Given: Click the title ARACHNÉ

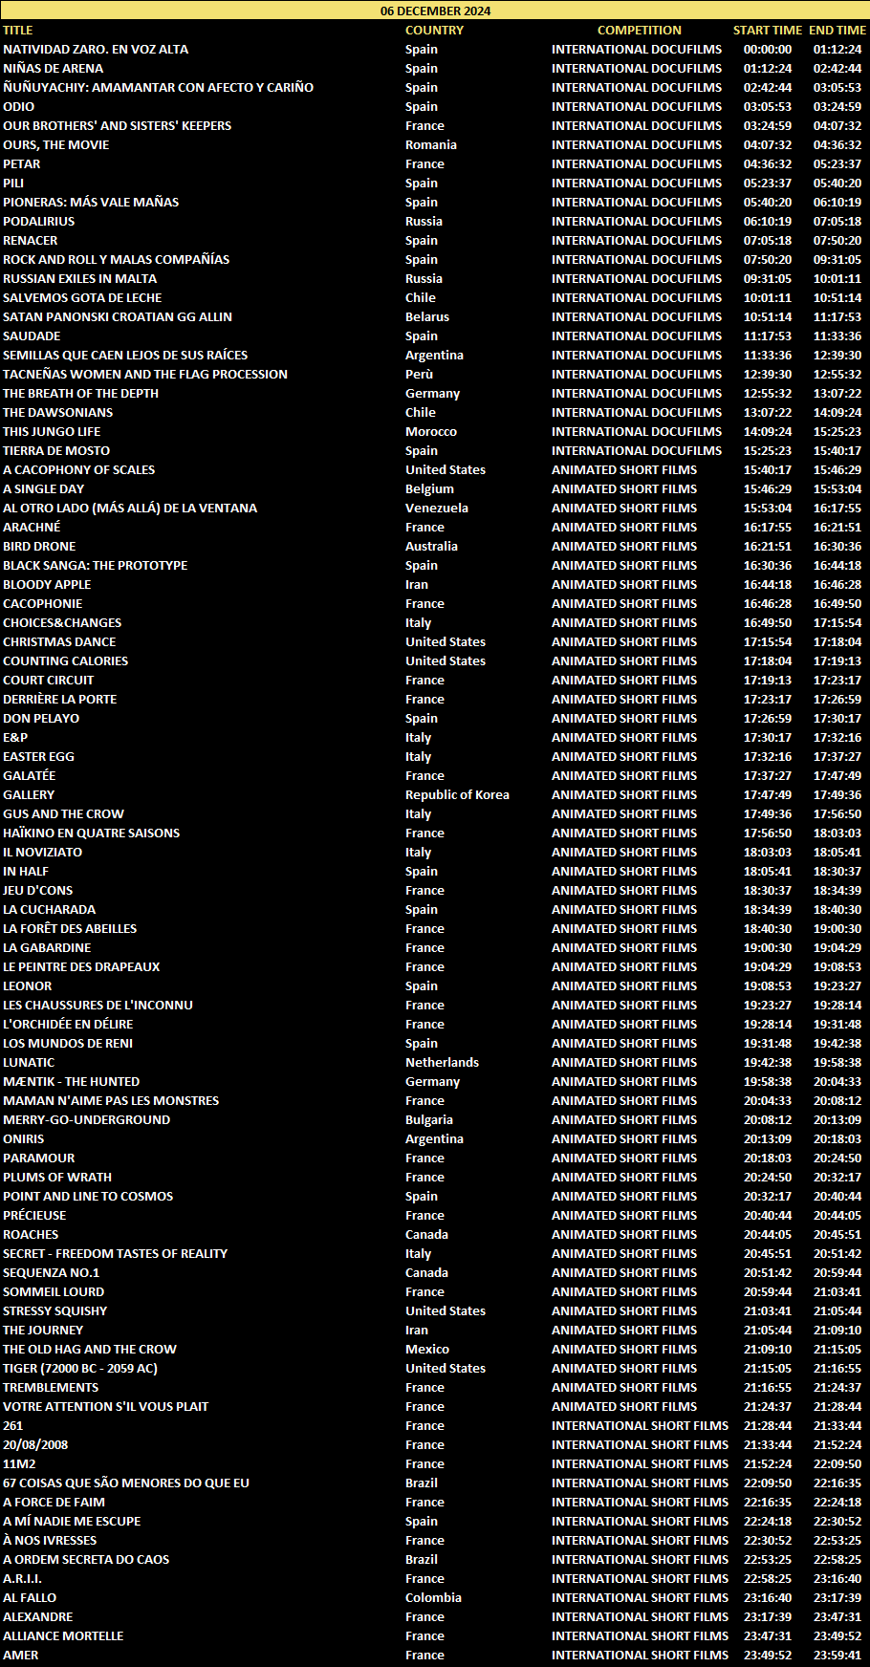Looking at the screenshot, I should (x=32, y=527).
